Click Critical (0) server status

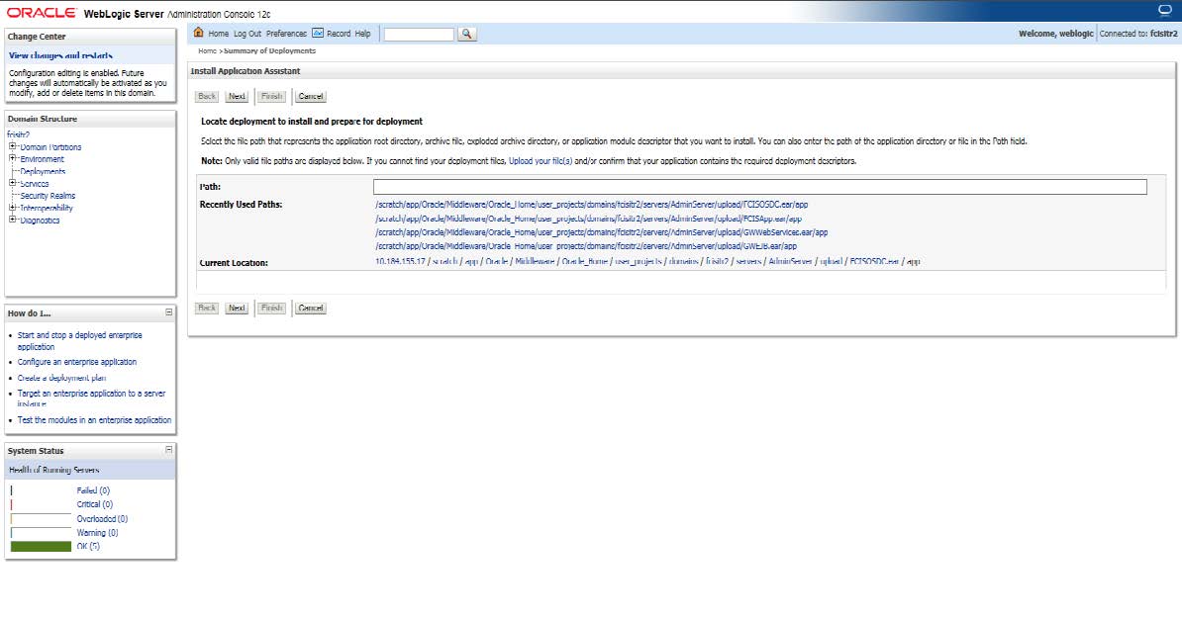94,504
